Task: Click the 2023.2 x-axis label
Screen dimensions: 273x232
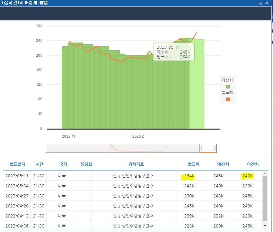Action: tap(138, 136)
